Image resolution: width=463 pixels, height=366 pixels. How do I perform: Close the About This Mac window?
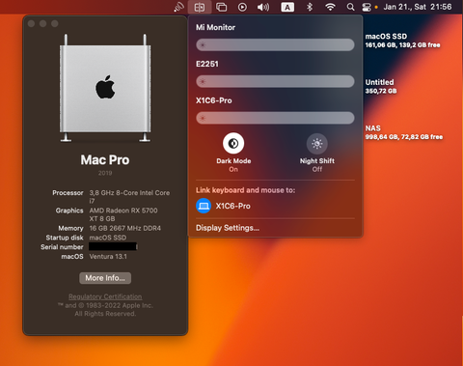(31, 23)
